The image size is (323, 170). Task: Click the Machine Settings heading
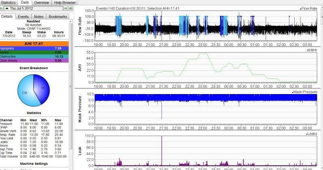34,164
